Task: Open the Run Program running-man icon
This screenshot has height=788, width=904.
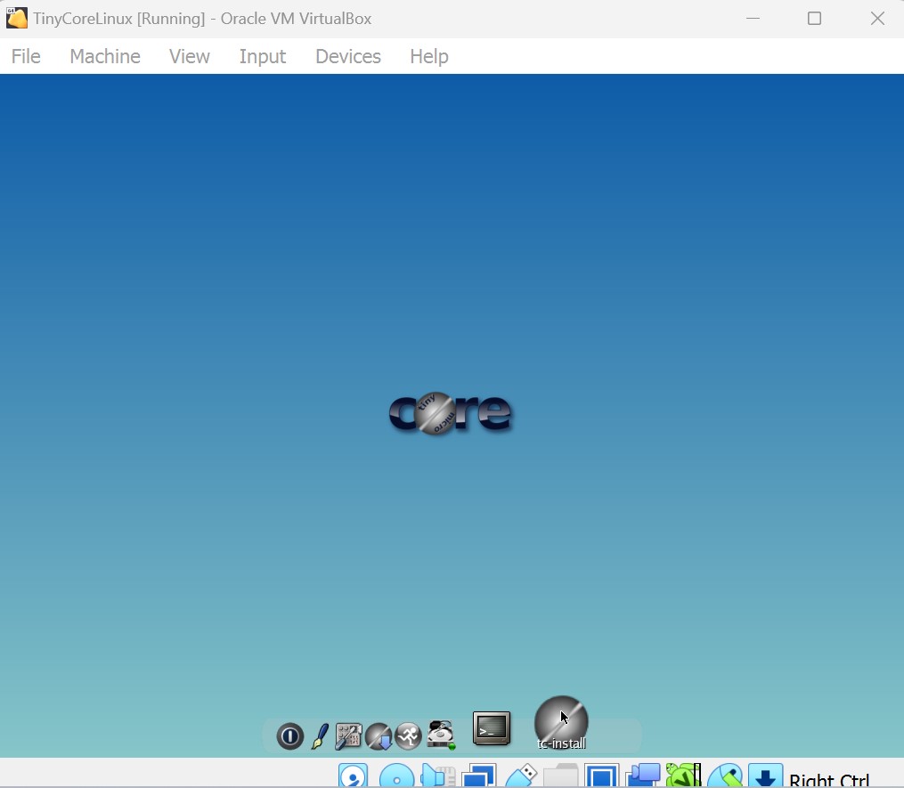Action: tap(408, 736)
